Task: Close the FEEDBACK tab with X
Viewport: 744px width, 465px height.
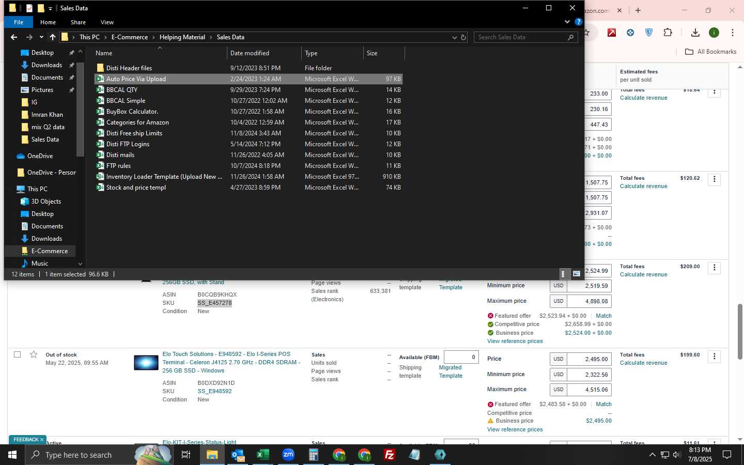Action: click(x=42, y=440)
